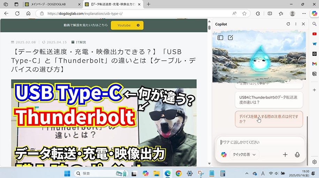Add this page to favorites with star icon
This screenshot has height=178, width=319.
244,14
